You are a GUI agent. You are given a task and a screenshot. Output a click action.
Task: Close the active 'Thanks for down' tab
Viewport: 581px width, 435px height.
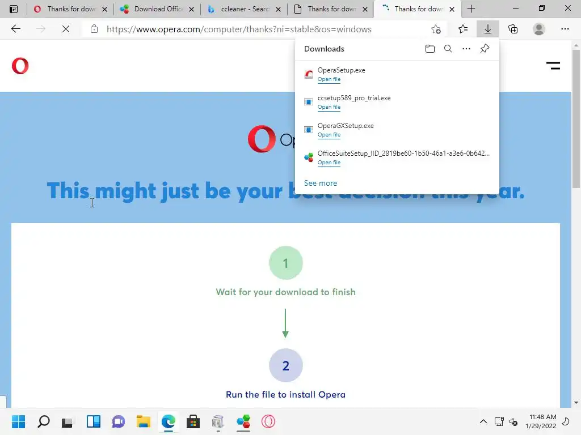452,9
